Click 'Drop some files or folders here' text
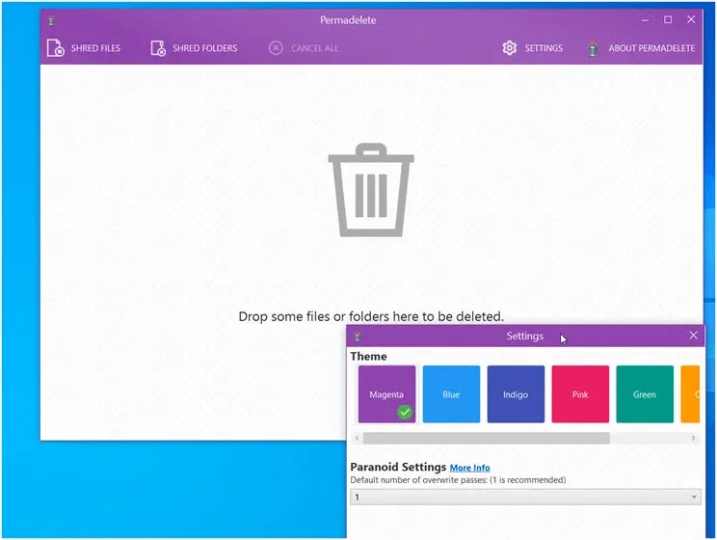The image size is (717, 540). point(371,316)
